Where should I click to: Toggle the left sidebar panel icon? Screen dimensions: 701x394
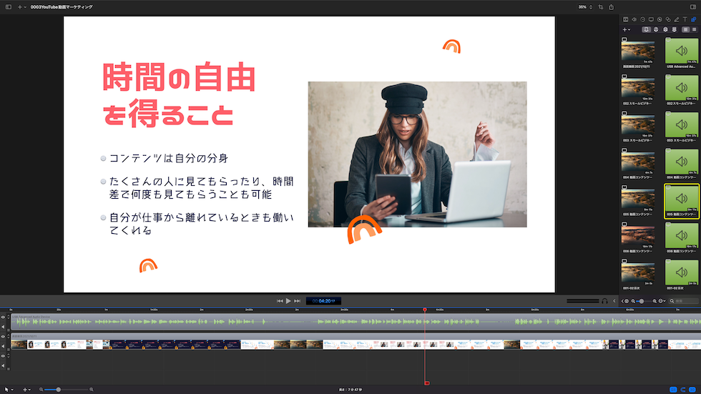click(9, 7)
